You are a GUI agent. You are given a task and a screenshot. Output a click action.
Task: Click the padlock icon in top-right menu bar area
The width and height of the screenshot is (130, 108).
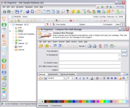point(98,7)
